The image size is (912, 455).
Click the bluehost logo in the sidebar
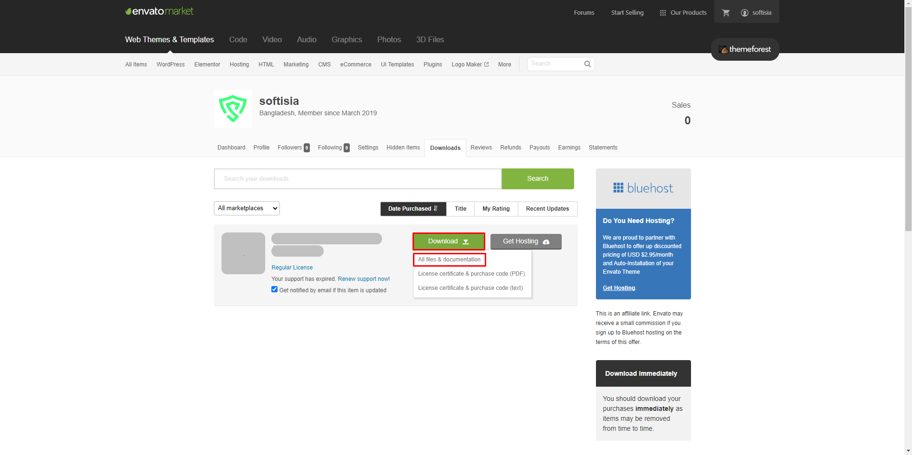(643, 188)
